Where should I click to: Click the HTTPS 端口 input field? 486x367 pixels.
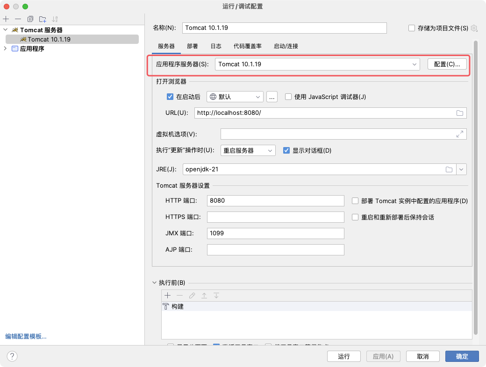coord(276,217)
